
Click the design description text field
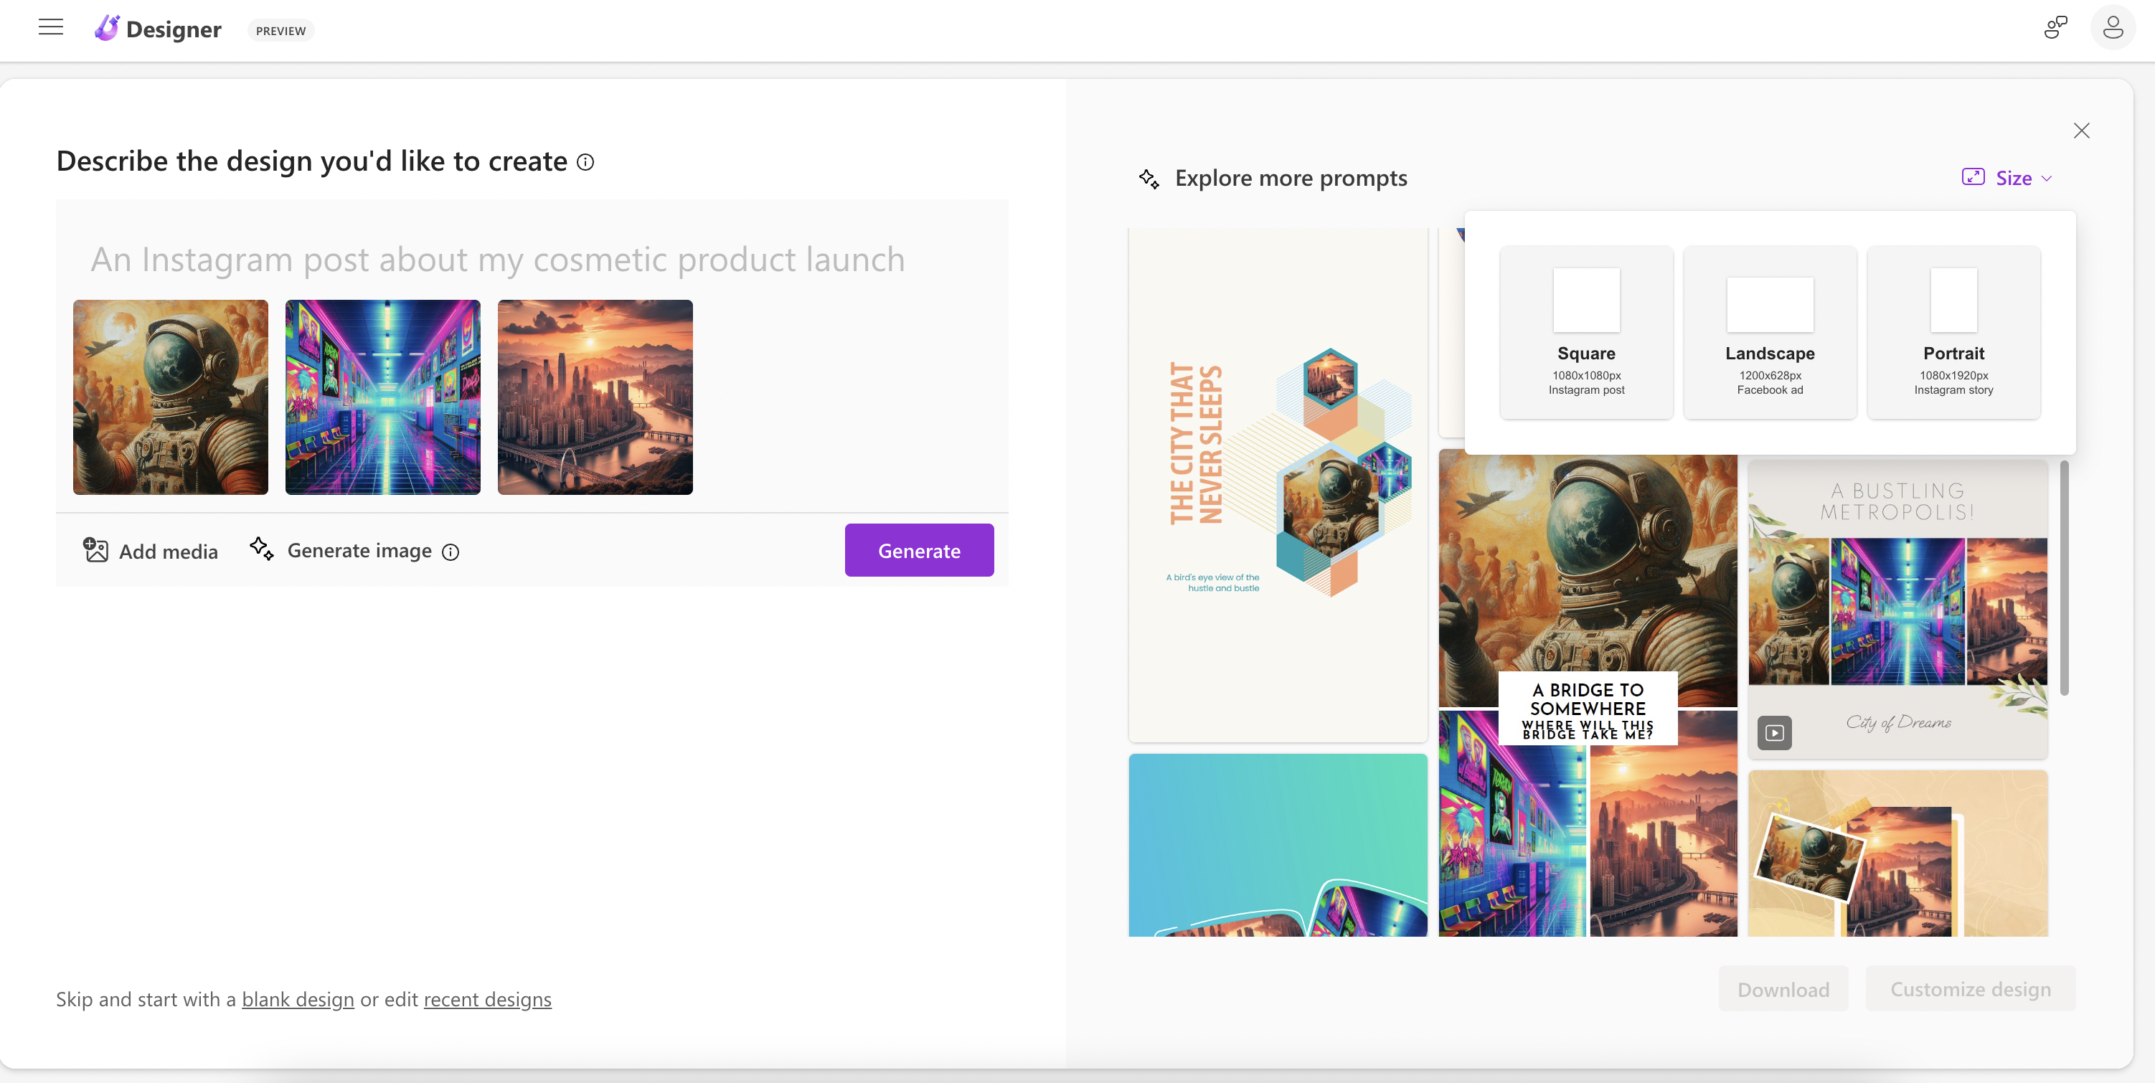click(498, 259)
